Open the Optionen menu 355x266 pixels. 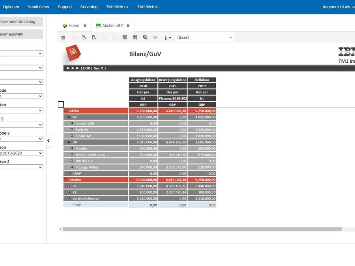pyautogui.click(x=11, y=7)
